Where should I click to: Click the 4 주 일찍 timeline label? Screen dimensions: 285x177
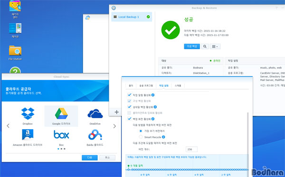click(x=199, y=175)
